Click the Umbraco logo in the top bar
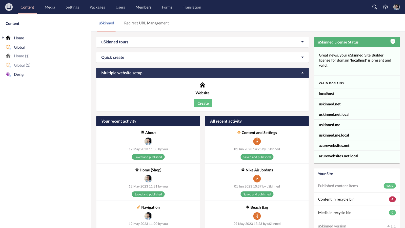 point(9,7)
